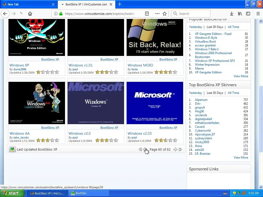
Task: Switch to BootSkin taskbar window
Action: point(89,193)
